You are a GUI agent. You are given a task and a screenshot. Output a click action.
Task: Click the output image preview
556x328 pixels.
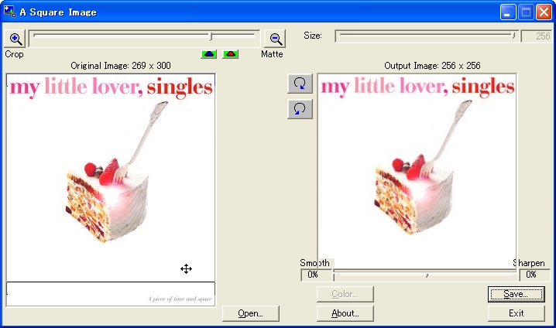[x=417, y=171]
